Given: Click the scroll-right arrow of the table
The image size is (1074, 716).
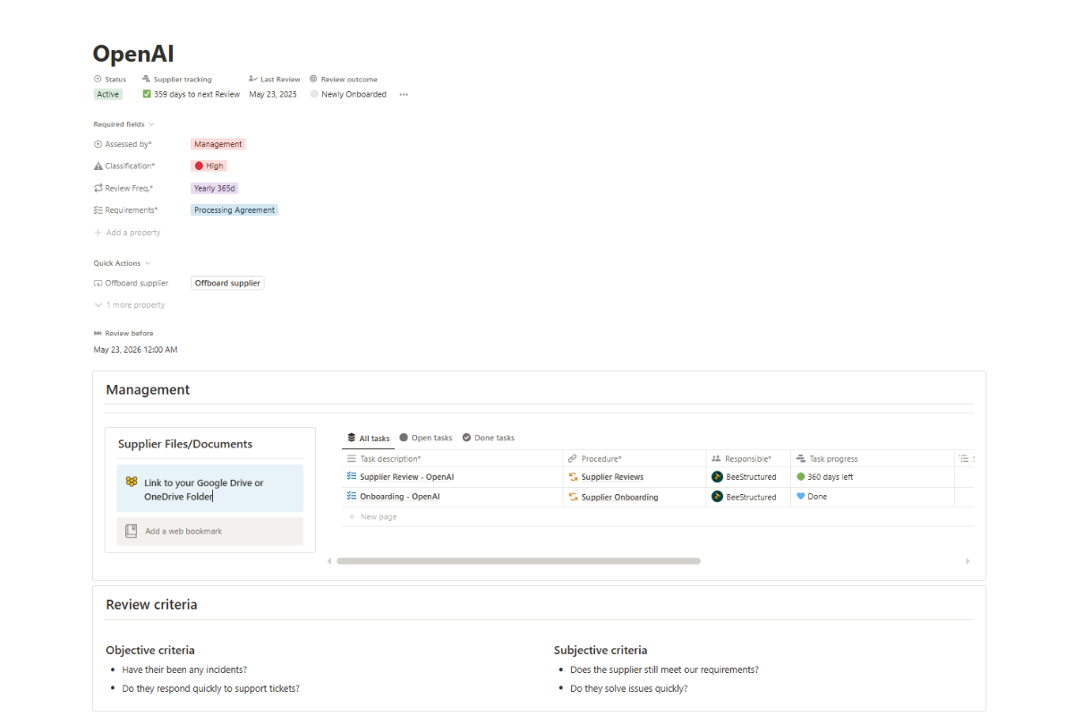Looking at the screenshot, I should (x=967, y=561).
